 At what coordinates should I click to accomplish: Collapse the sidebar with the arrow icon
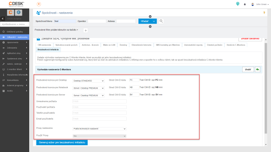[3, 19]
